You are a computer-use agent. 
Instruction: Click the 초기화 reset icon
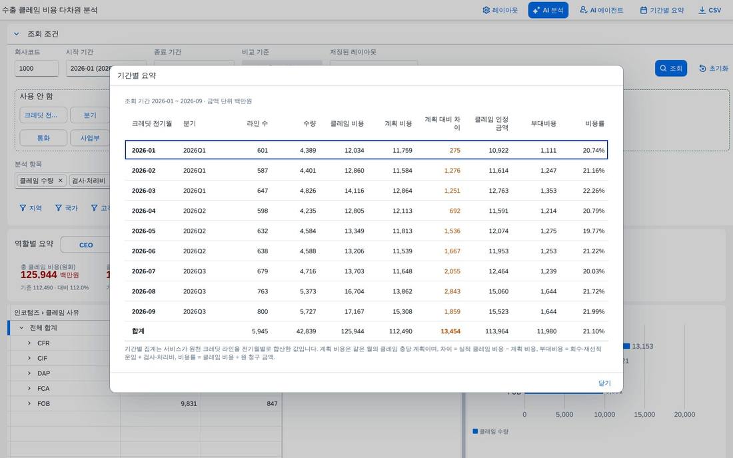tap(702, 68)
